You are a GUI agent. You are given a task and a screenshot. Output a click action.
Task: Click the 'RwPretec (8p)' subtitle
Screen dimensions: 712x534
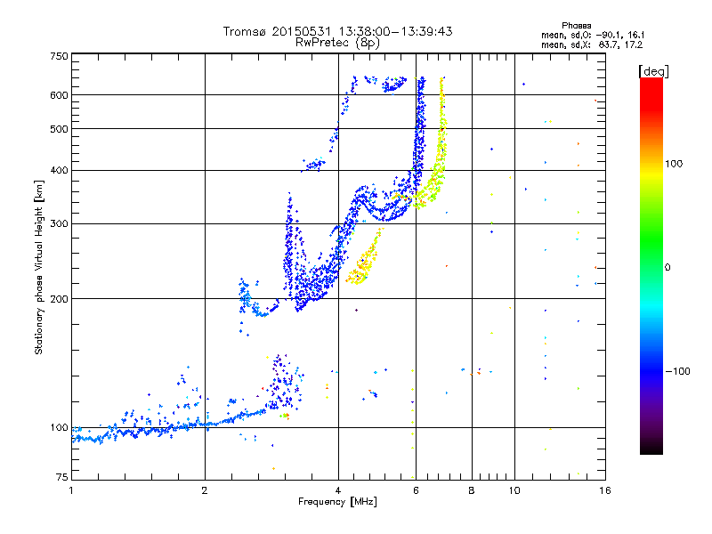[x=337, y=43]
